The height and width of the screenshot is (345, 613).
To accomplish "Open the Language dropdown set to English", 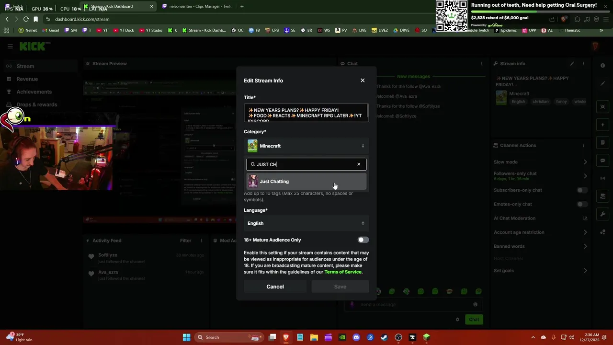I will (306, 223).
